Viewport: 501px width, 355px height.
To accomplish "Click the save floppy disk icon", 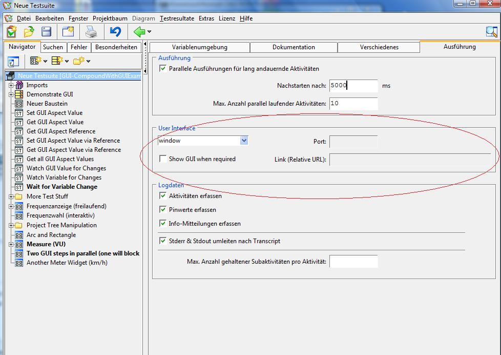I will 46,32.
